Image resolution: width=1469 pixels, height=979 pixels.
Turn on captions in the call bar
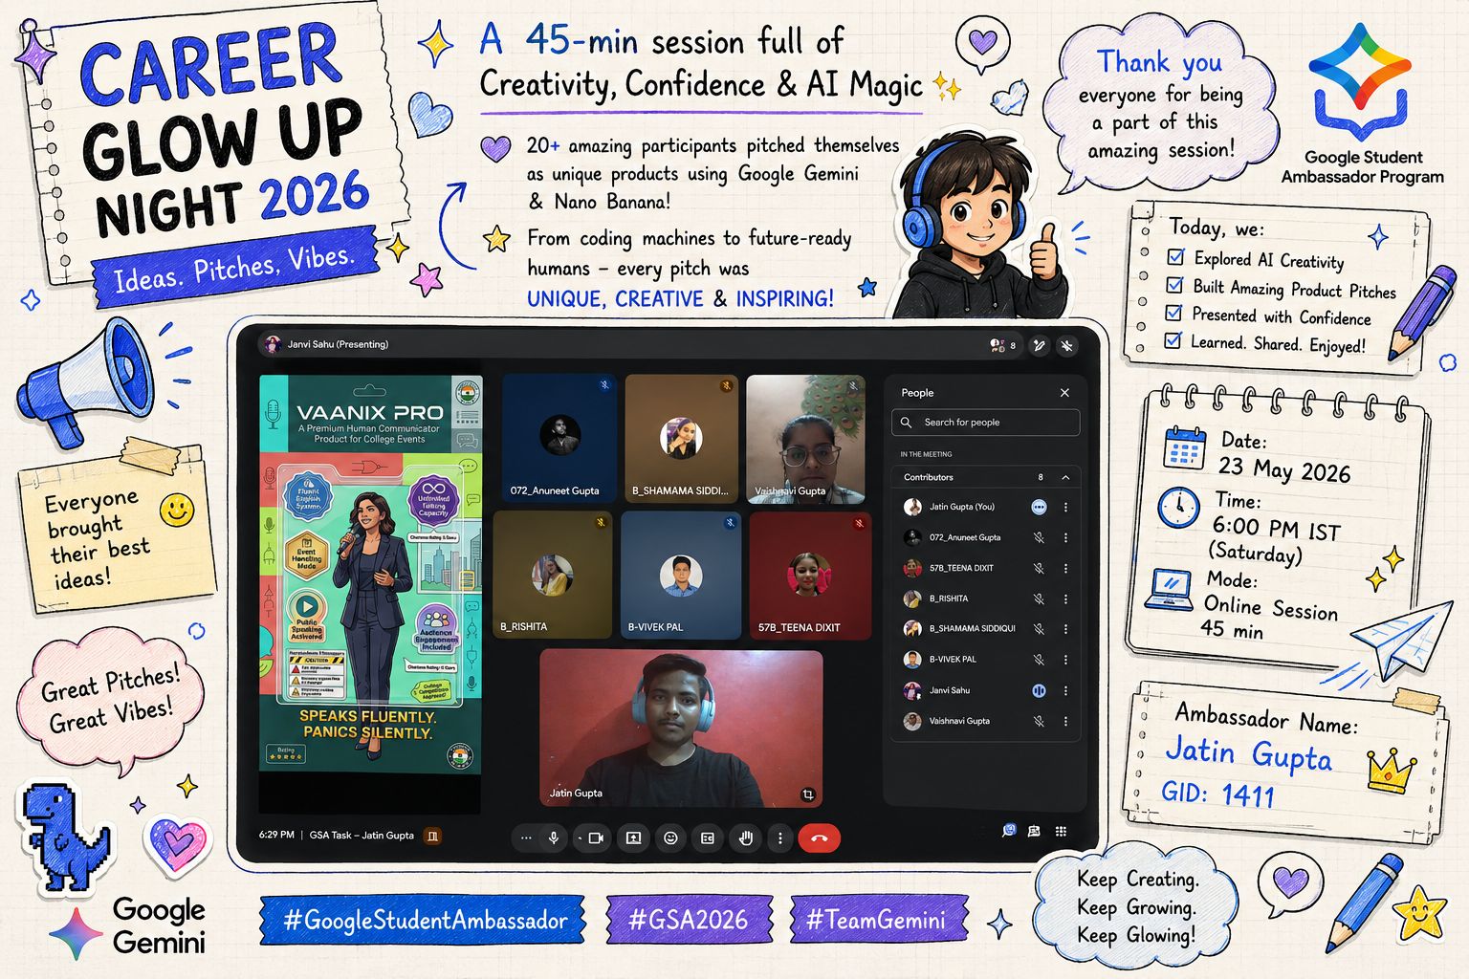[708, 838]
